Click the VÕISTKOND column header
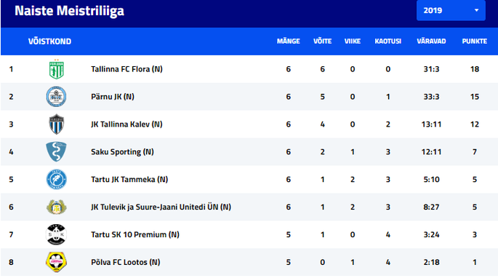498x278 pixels. pos(50,41)
